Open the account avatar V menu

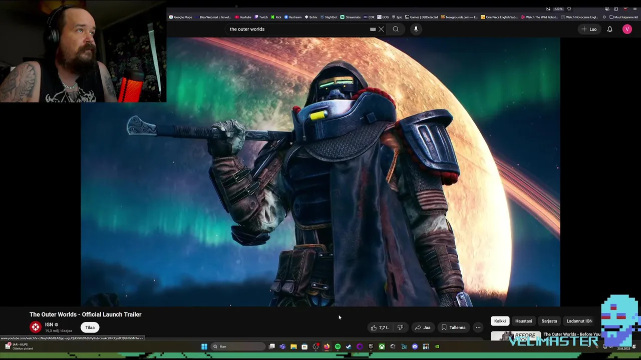(x=627, y=29)
